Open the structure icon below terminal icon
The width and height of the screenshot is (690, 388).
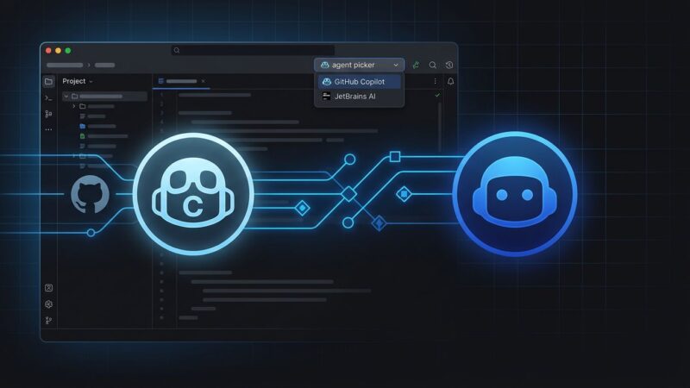coord(49,114)
